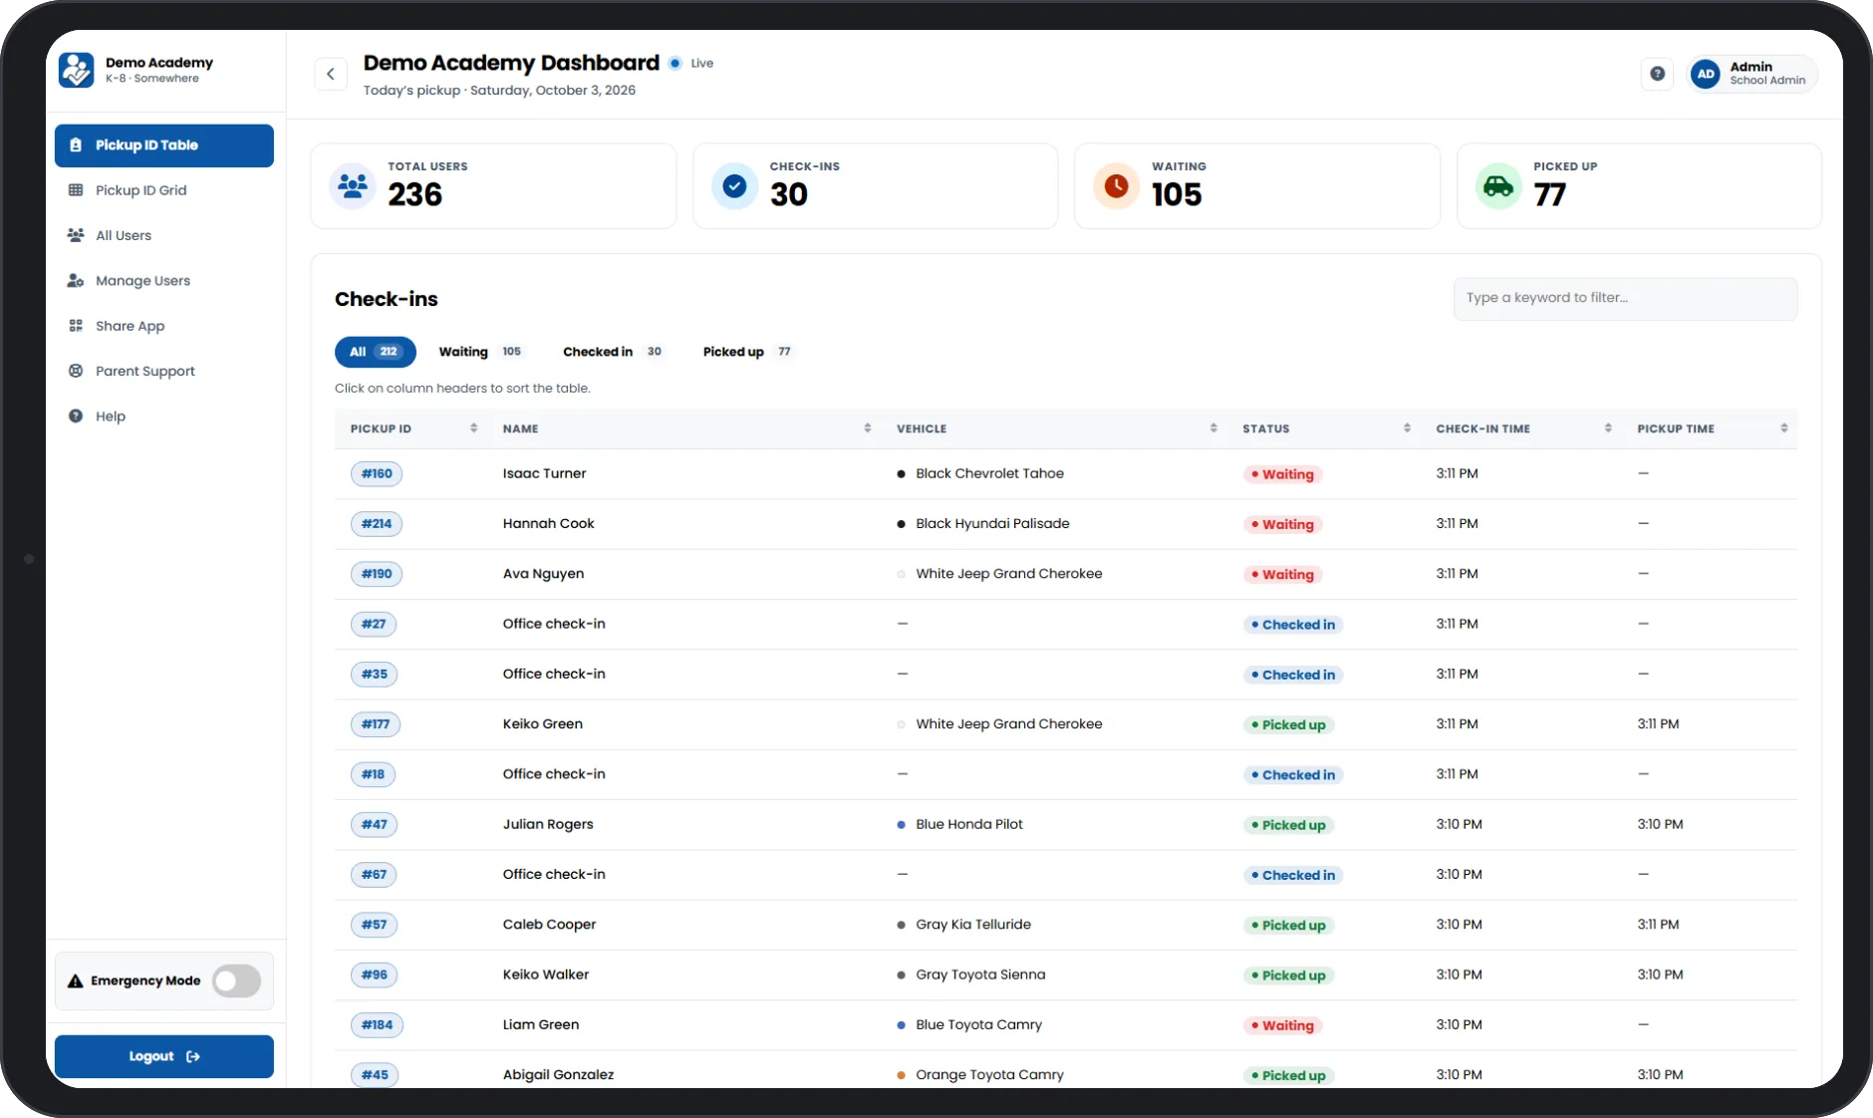Sort table by Pickup Time column
Viewport: 1873px width, 1118px height.
(1712, 428)
